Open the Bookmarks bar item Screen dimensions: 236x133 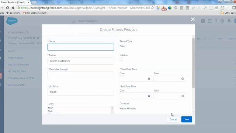pos(13,13)
